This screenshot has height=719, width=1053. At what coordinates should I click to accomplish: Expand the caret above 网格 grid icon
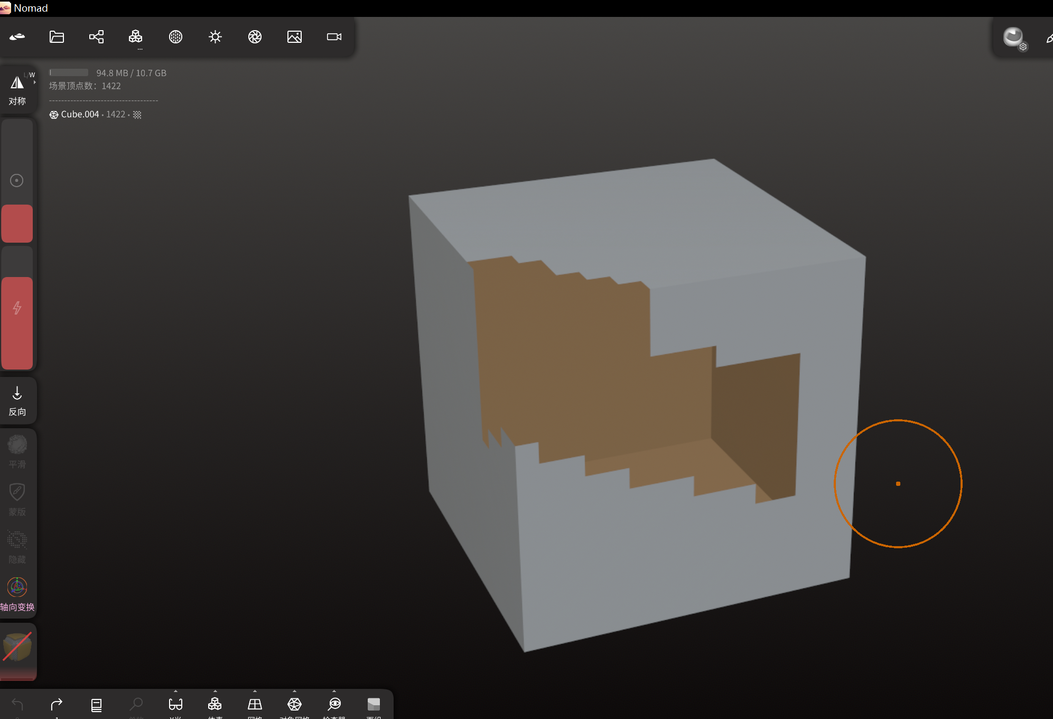[255, 691]
